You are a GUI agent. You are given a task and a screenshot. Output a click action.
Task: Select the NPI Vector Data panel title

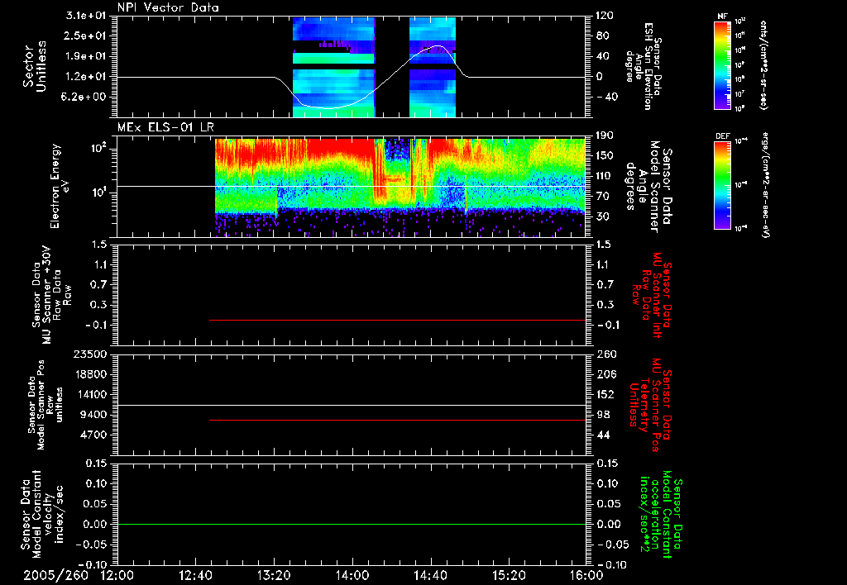pyautogui.click(x=169, y=7)
